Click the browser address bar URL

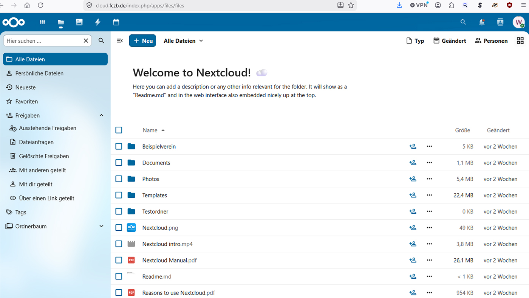click(140, 5)
